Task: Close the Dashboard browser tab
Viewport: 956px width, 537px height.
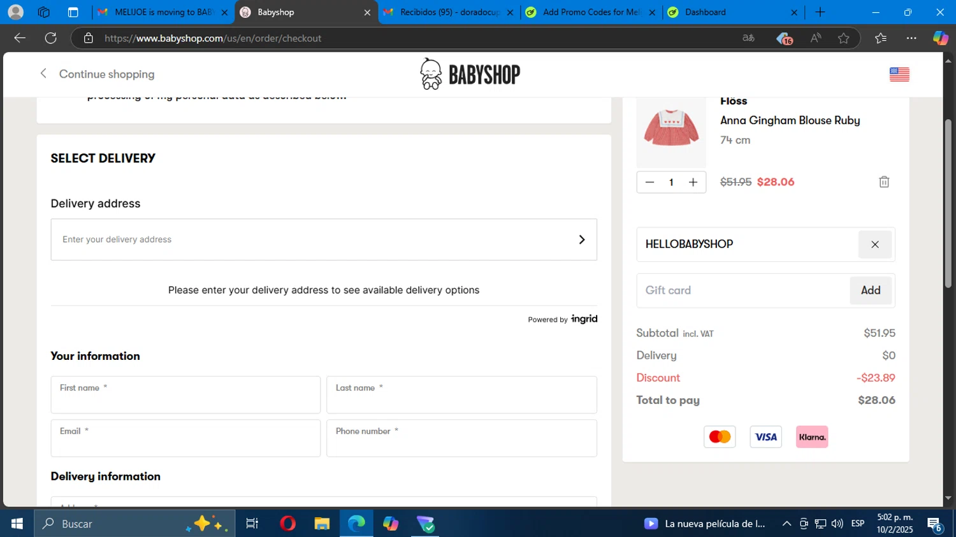Action: click(x=794, y=12)
